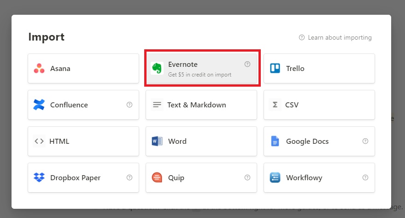This screenshot has height=218, width=405.
Task: Open the Learn about importing link
Action: pos(340,37)
